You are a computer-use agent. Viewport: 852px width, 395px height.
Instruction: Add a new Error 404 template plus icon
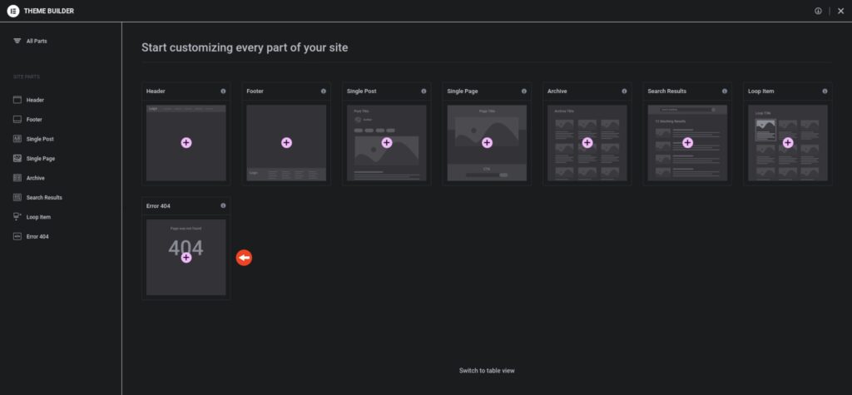pyautogui.click(x=186, y=258)
